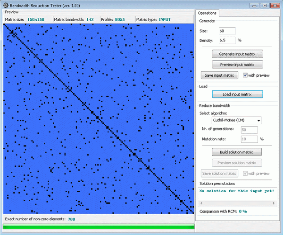The width and height of the screenshot is (283, 235).
Task: Click the Matrix type value INPUT
Action: pos(165,19)
